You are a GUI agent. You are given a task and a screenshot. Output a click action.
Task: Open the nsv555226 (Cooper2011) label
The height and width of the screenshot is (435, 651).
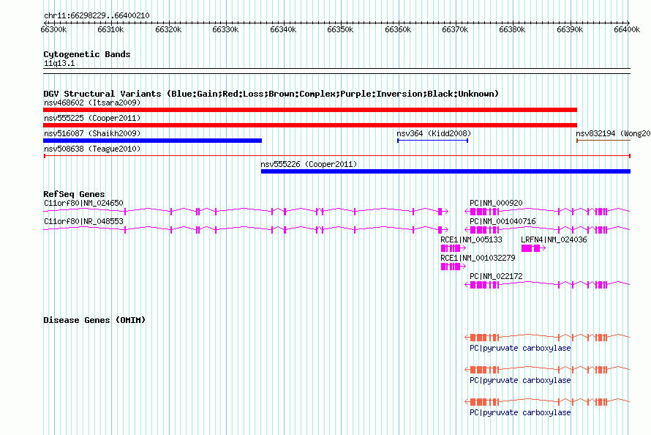pos(309,164)
